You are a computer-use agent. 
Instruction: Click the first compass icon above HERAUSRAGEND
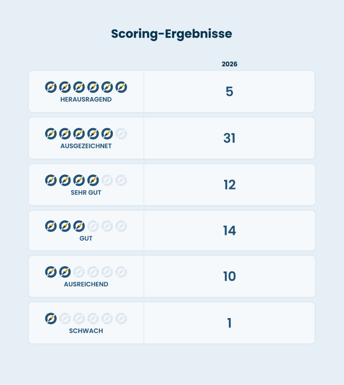pyautogui.click(x=51, y=87)
